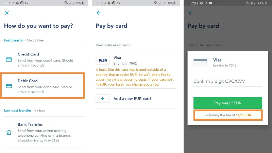Tap the fee notice of 14,19 EUR
Image resolution: width=272 pixels, height=153 pixels.
(x=227, y=115)
